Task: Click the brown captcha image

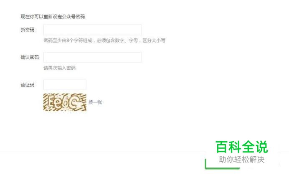Action: point(65,102)
